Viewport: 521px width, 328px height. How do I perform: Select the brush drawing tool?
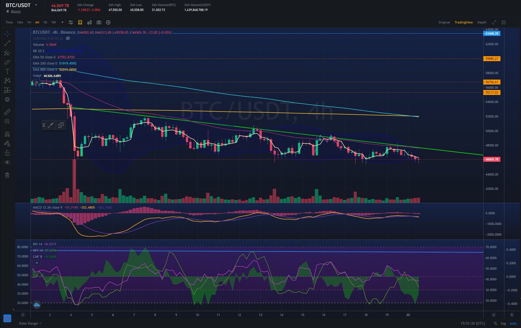pyautogui.click(x=7, y=62)
